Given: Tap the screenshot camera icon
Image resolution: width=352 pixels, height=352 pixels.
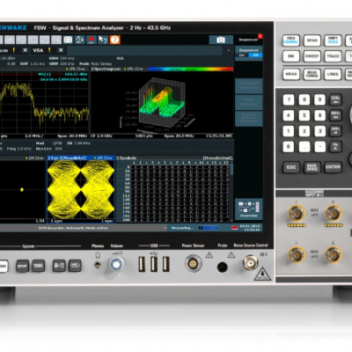Looking at the screenshot, I should 221,40.
